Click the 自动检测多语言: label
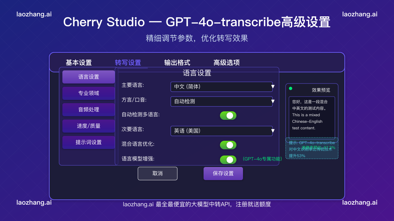The image size is (394, 221). (x=141, y=115)
